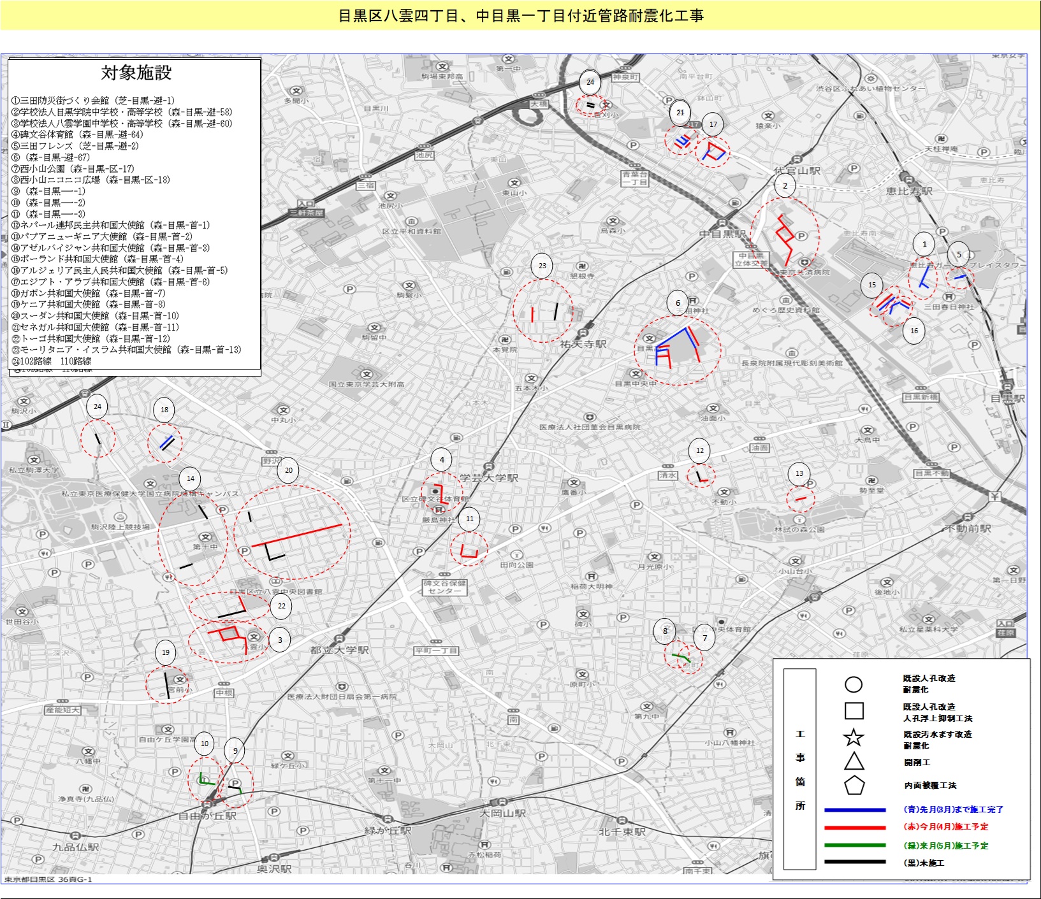Image resolution: width=1041 pixels, height=899 pixels.
Task: Select list row ⑦西小山公園
Action: 73,169
